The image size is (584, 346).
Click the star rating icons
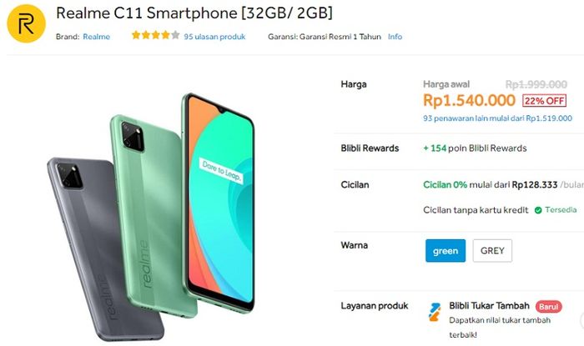pyautogui.click(x=156, y=35)
